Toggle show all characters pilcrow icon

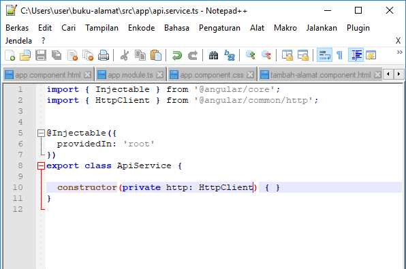[339, 55]
